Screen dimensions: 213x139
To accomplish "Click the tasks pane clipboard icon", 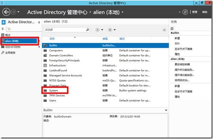I will [x=172, y=28].
